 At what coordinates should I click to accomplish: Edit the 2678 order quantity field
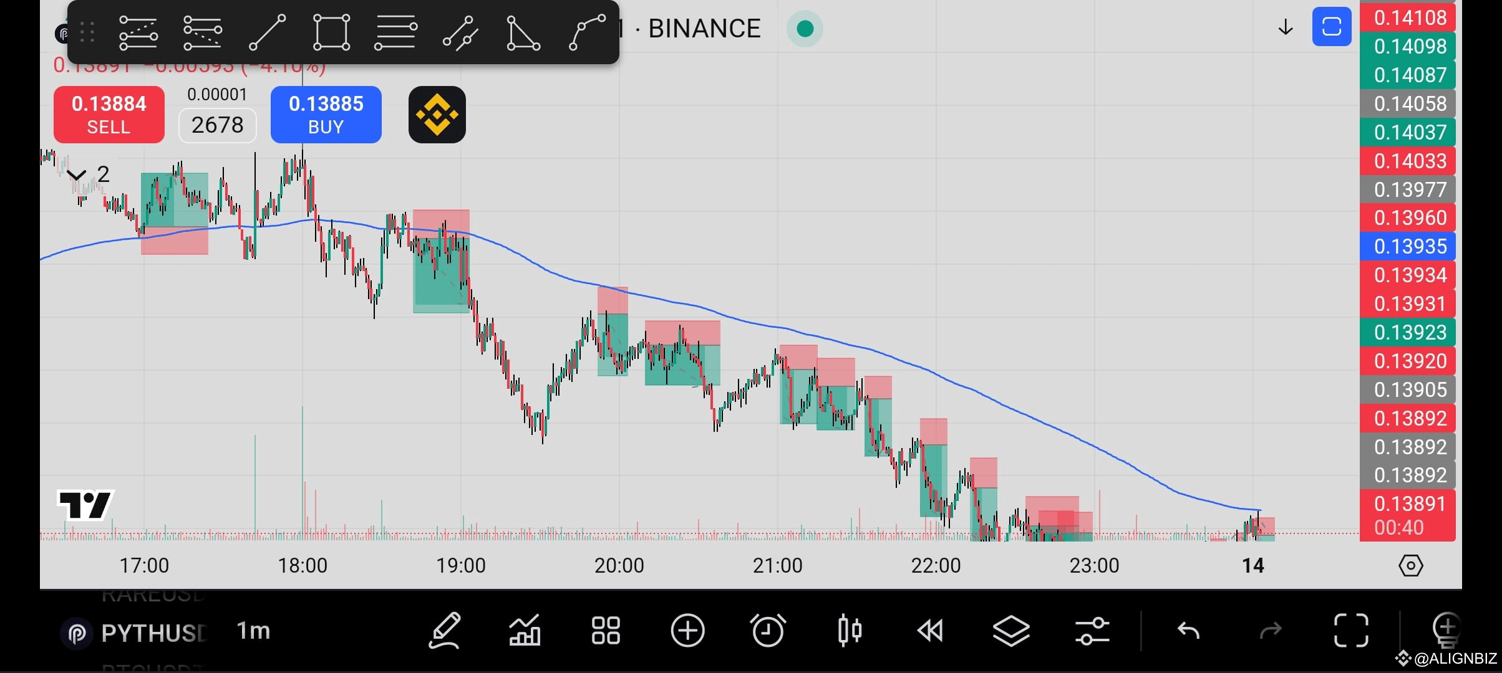click(x=217, y=125)
